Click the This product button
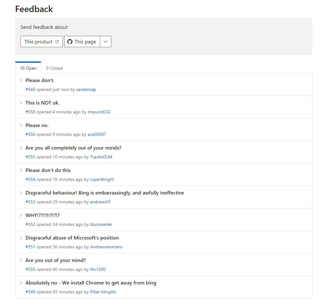 coord(42,41)
